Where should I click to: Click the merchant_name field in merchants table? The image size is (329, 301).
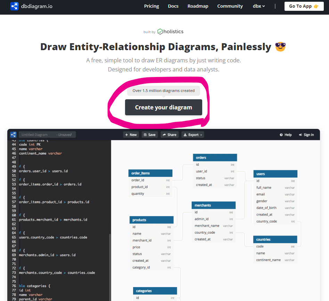214,226
